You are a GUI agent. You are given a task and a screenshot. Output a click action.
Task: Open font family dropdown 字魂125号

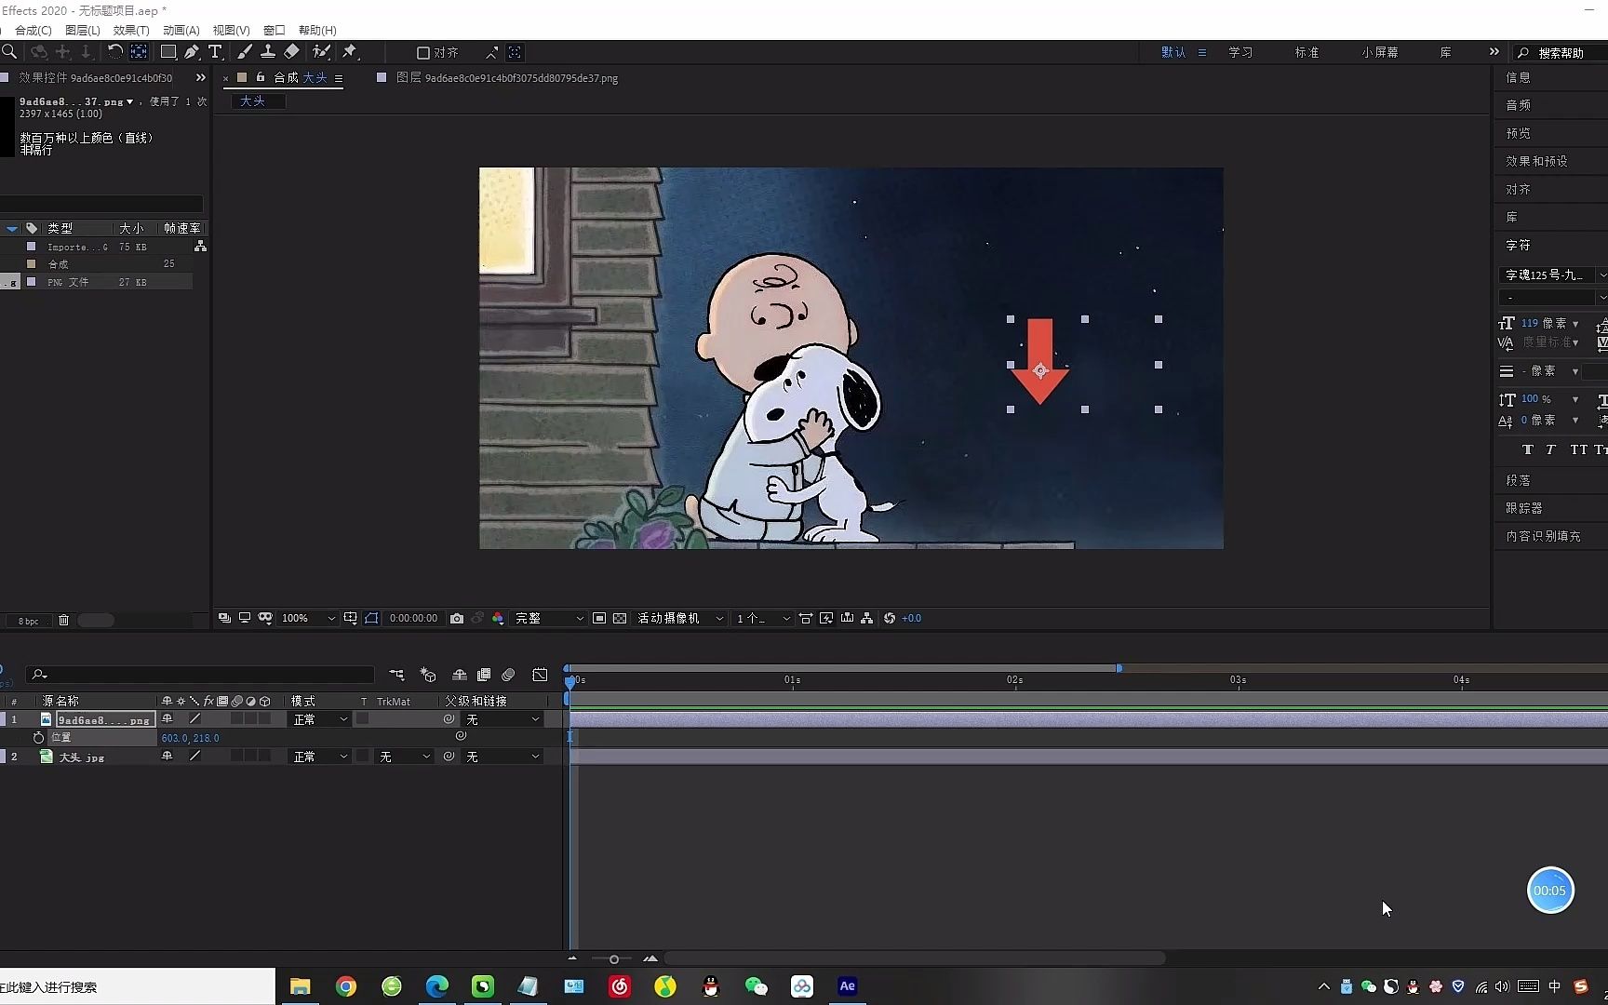click(1553, 275)
